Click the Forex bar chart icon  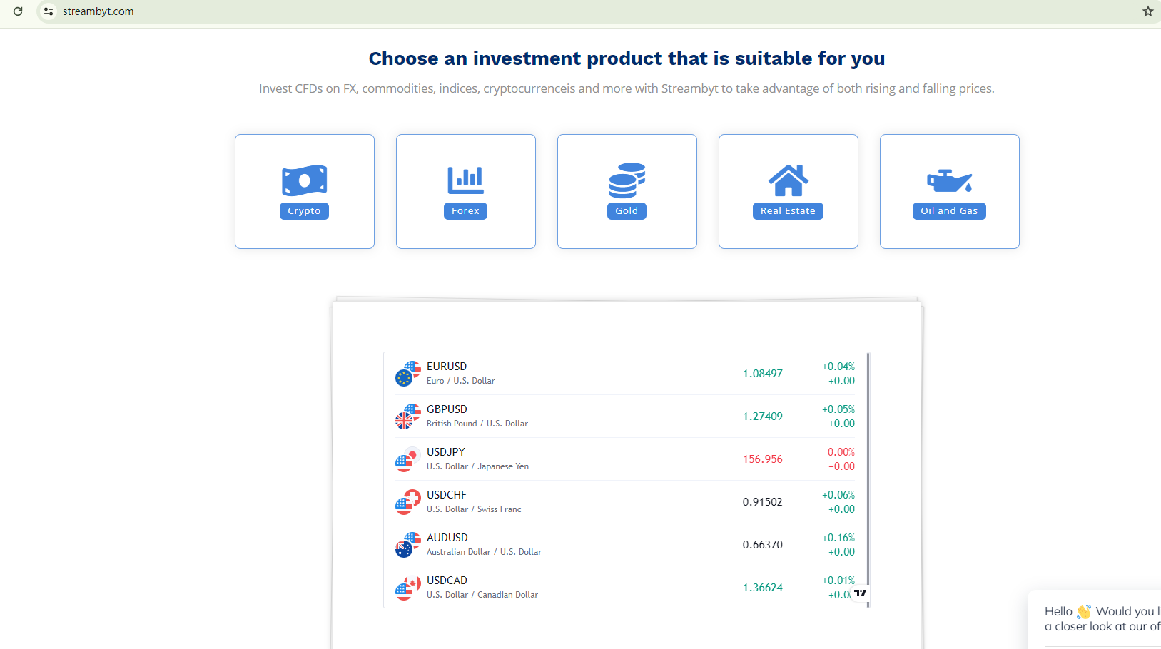click(x=465, y=180)
